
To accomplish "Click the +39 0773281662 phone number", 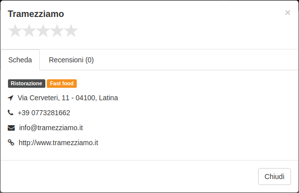I will point(44,113).
